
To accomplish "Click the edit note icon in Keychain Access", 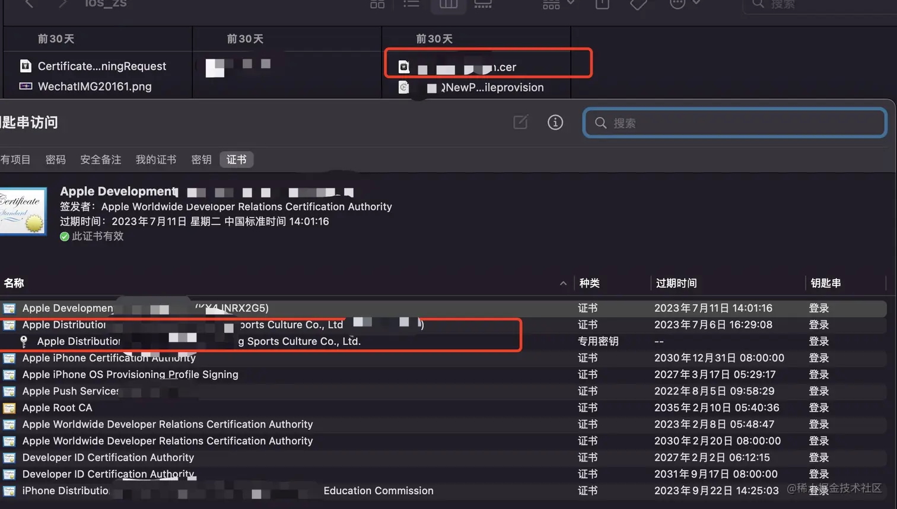I will tap(520, 122).
